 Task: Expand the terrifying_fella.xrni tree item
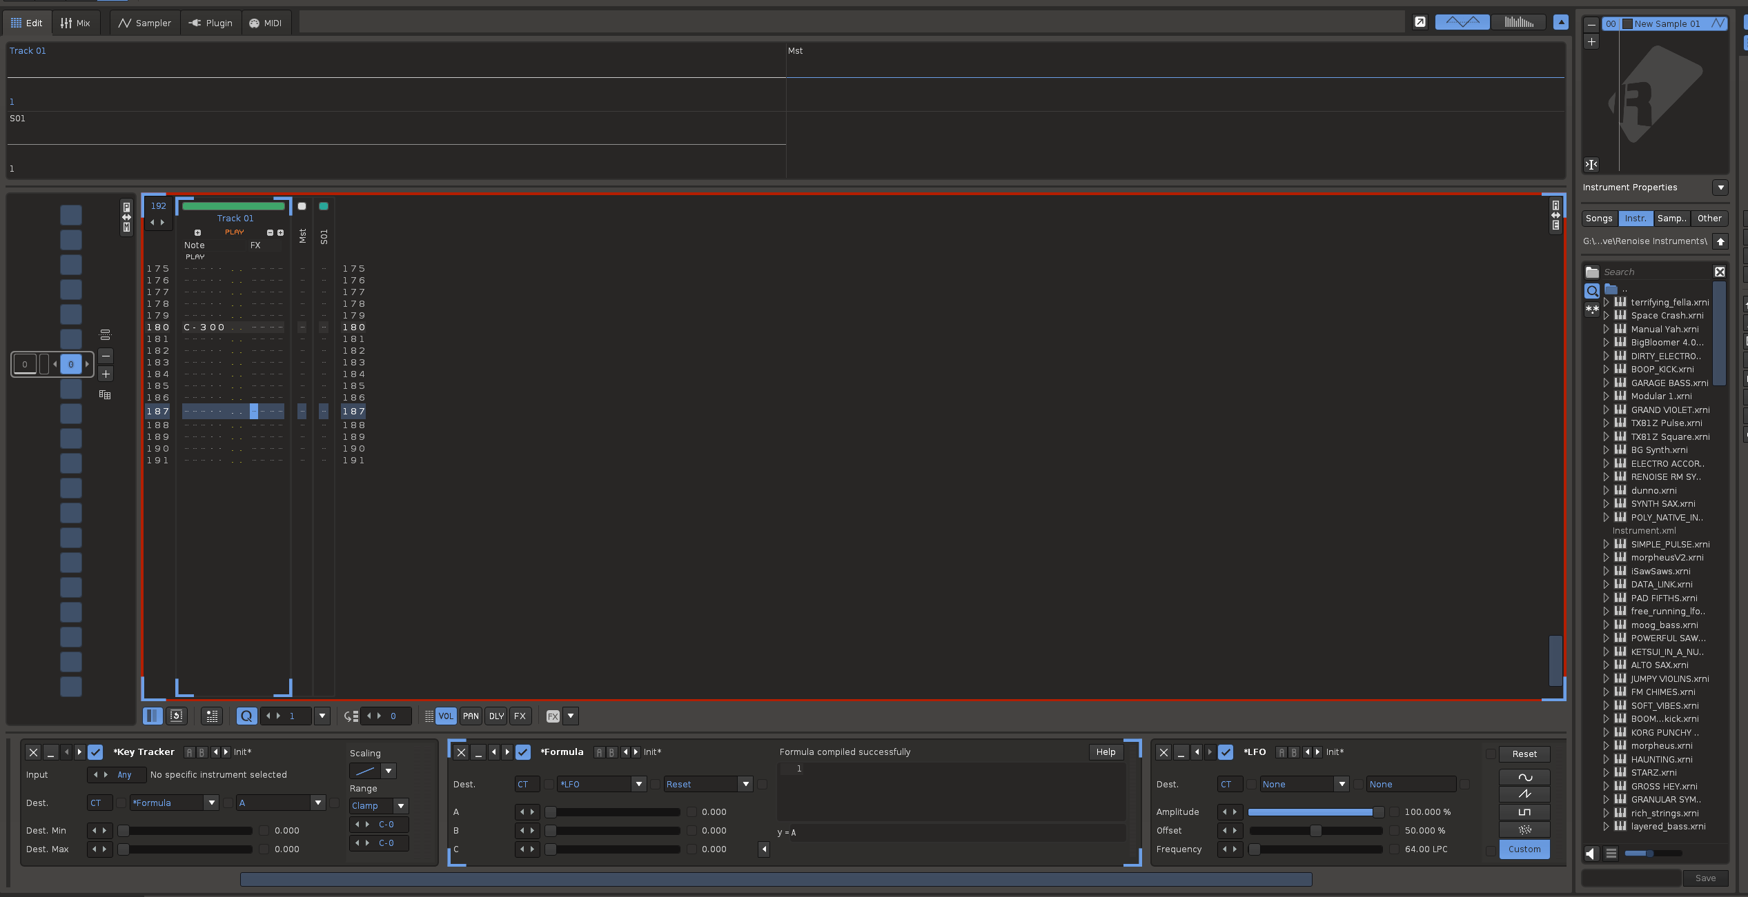[1606, 302]
